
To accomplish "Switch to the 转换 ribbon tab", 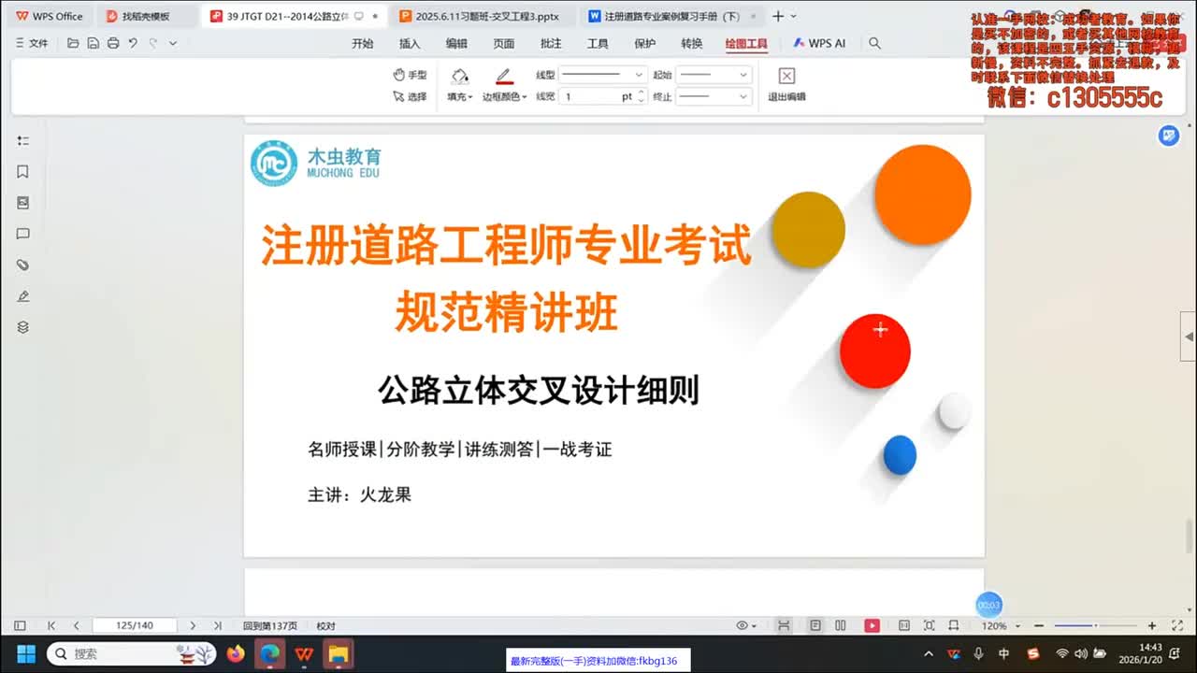I will pos(692,43).
